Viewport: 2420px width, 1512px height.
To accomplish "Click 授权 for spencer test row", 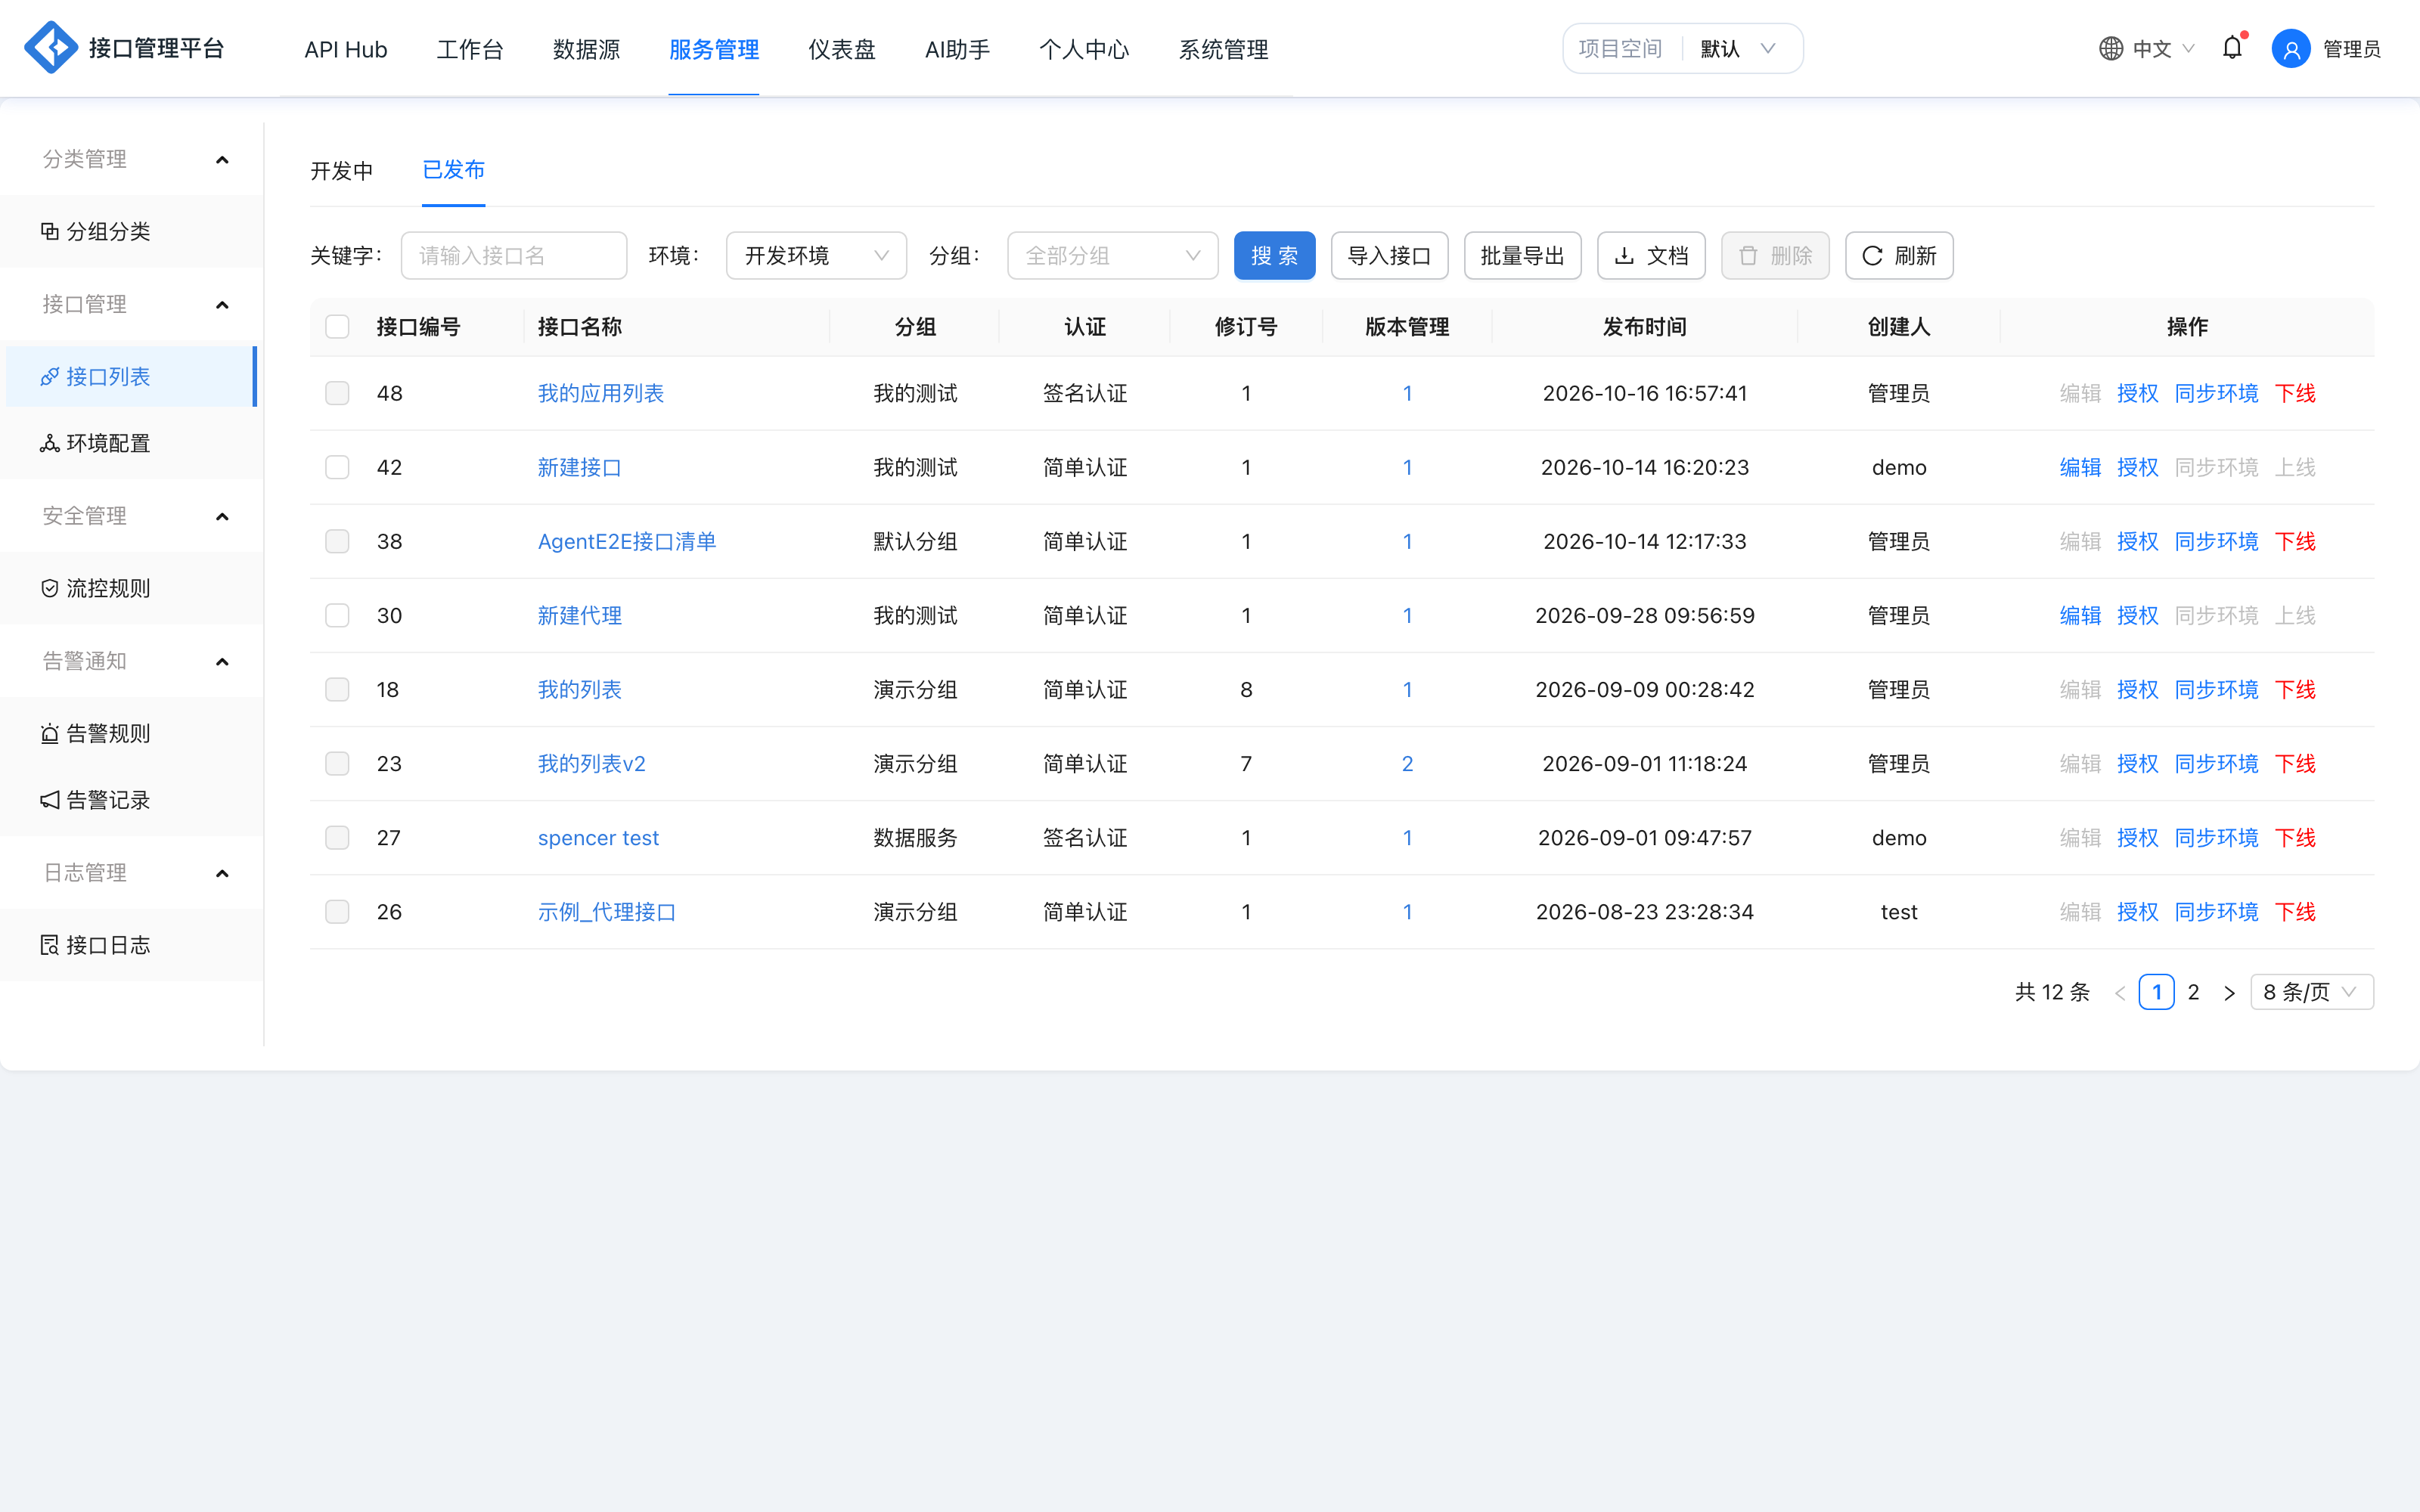I will [x=2137, y=837].
